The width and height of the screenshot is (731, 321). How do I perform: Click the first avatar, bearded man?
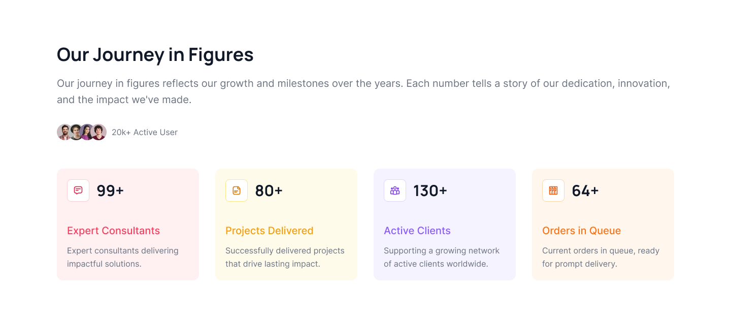coord(64,132)
